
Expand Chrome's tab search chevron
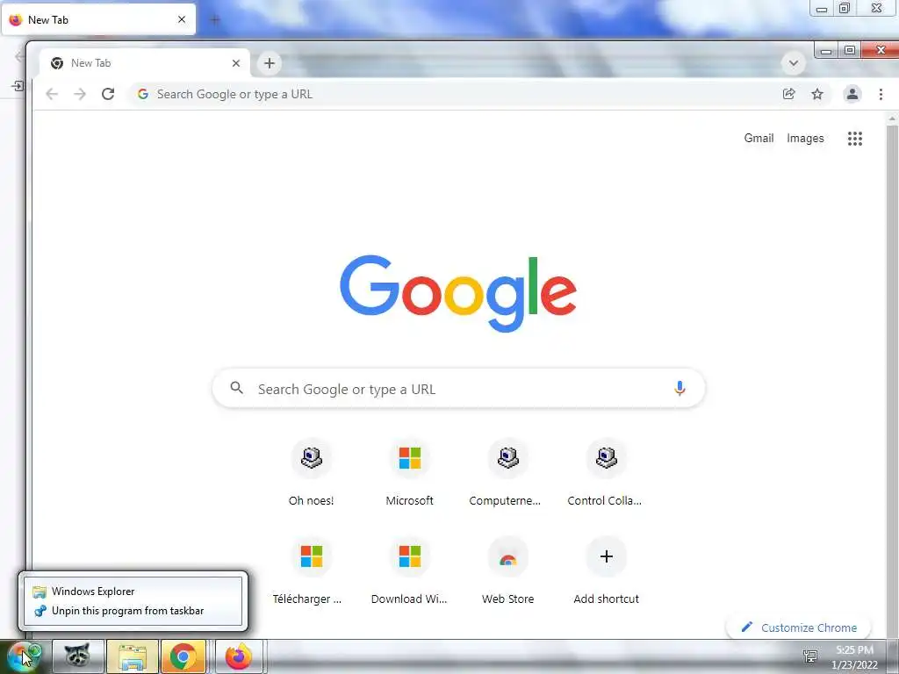tap(794, 63)
